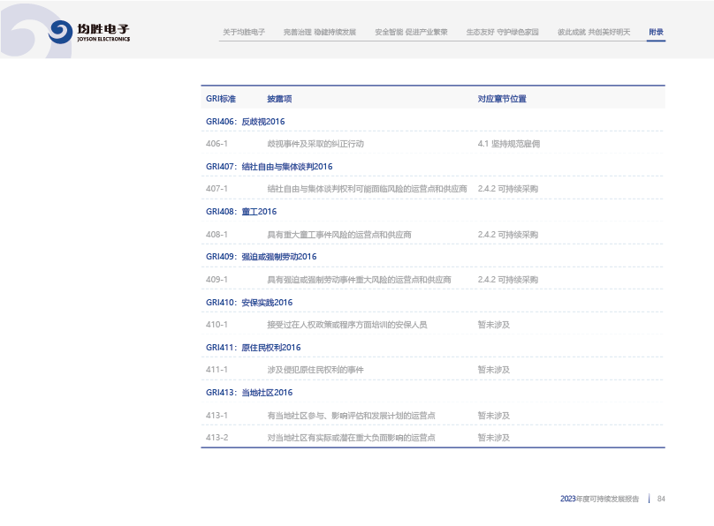Open 彼此成就 共创美好明天 tab
The width and height of the screenshot is (714, 526).
tap(594, 32)
